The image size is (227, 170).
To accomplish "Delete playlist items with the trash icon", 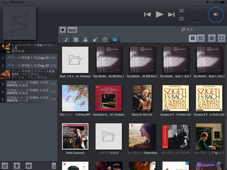I will (17, 166).
